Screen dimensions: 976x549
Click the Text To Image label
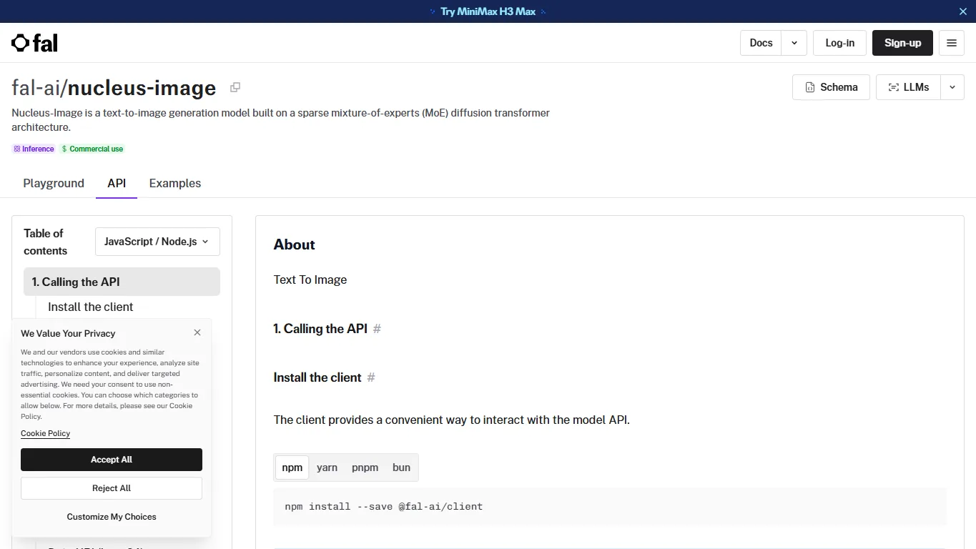click(x=310, y=280)
